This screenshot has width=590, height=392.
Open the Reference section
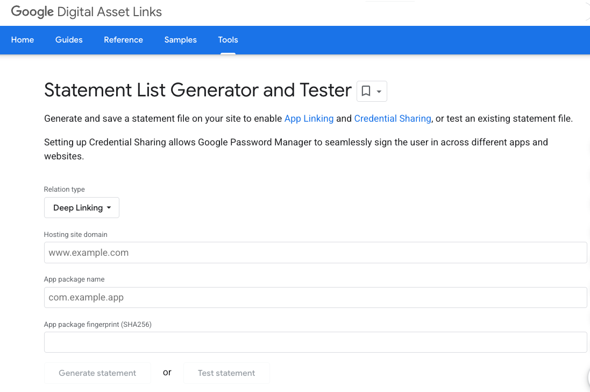coord(123,39)
